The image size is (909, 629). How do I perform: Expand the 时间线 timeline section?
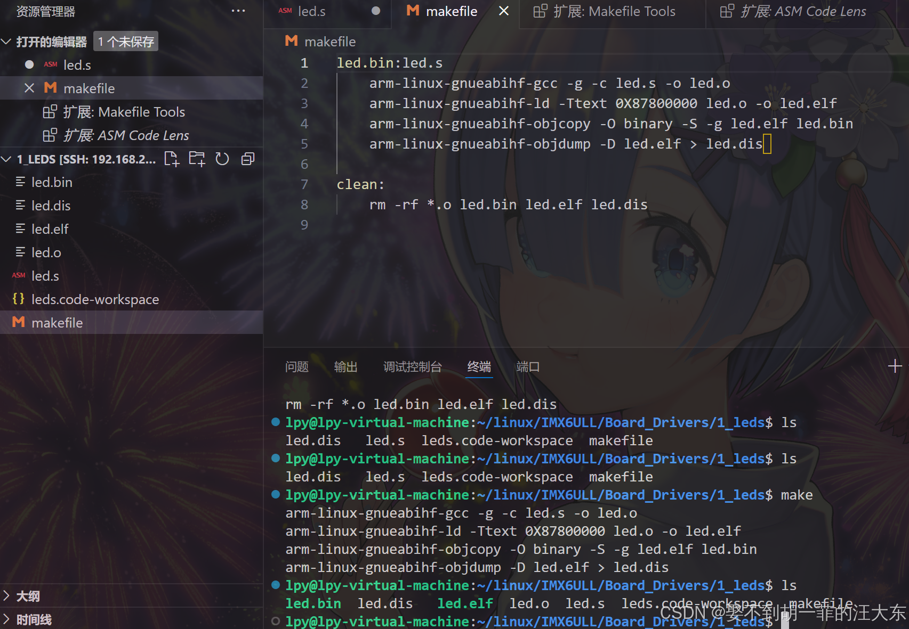[6, 619]
